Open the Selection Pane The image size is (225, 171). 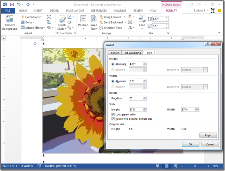[x=111, y=28]
